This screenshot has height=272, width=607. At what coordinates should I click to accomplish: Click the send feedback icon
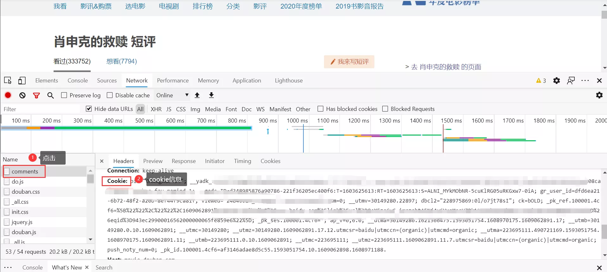[x=571, y=81]
